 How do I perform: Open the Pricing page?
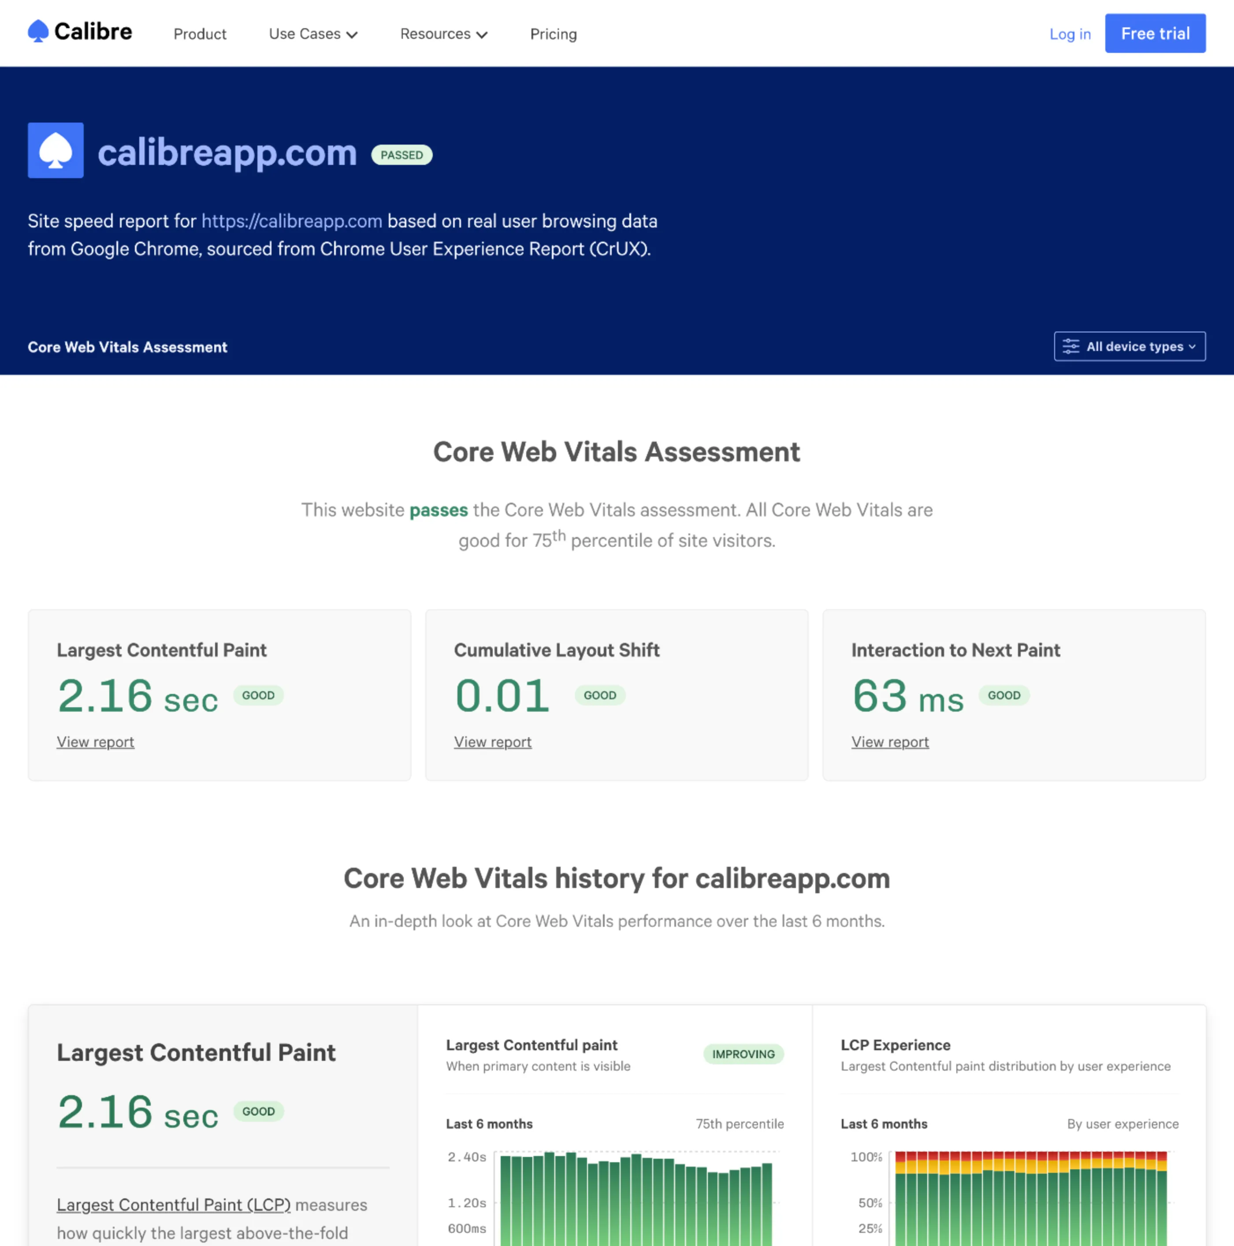click(x=553, y=34)
